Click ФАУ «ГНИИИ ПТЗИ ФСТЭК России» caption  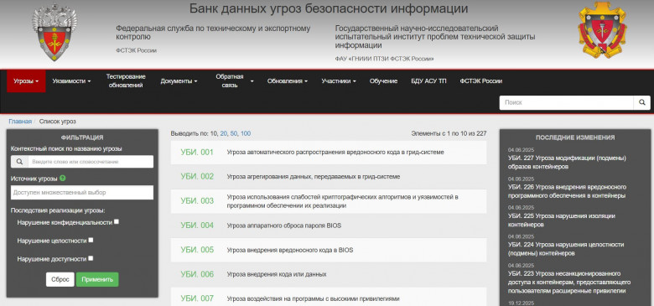pyautogui.click(x=384, y=60)
